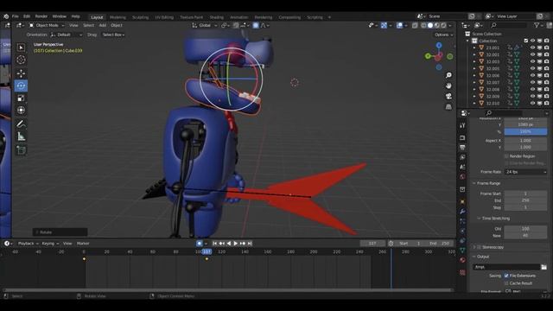The width and height of the screenshot is (553, 311).
Task: Switch to the Animation workspace tab
Action: [238, 17]
